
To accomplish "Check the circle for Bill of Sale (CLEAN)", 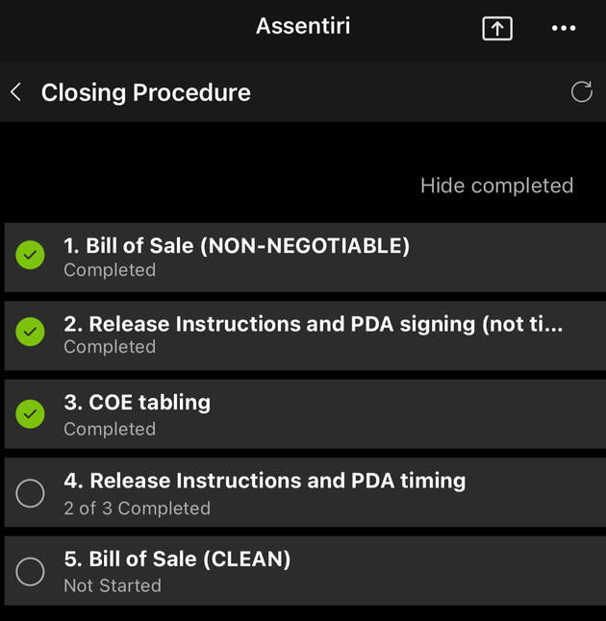I will [x=31, y=571].
